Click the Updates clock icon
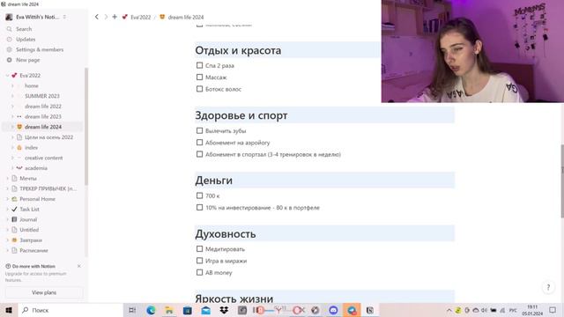This screenshot has height=317, width=564. (x=10, y=39)
